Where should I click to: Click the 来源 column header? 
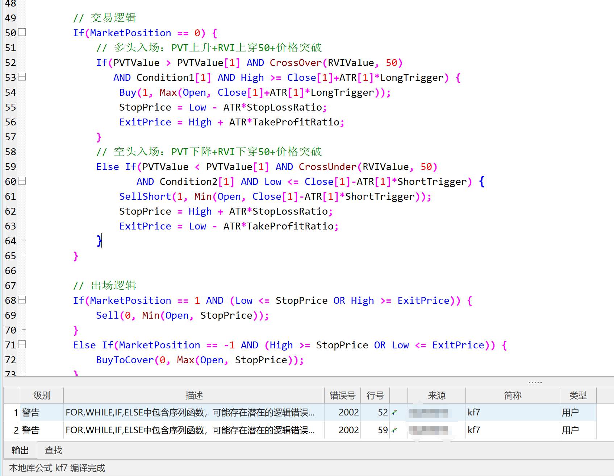coord(437,396)
